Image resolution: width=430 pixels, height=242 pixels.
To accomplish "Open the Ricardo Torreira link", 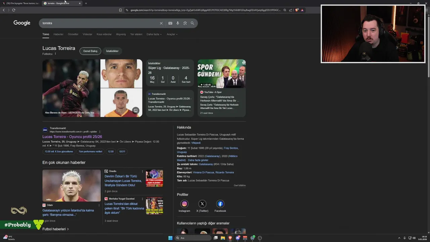I will pyautogui.click(x=225, y=172).
